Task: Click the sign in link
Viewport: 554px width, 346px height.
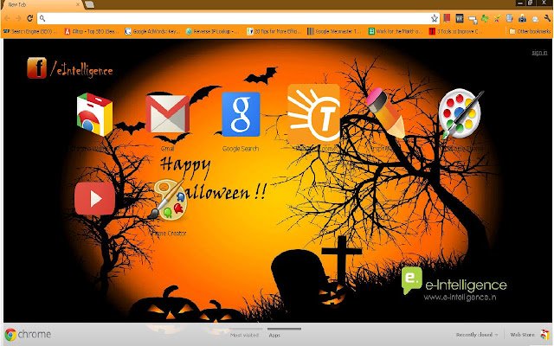Action: [539, 53]
